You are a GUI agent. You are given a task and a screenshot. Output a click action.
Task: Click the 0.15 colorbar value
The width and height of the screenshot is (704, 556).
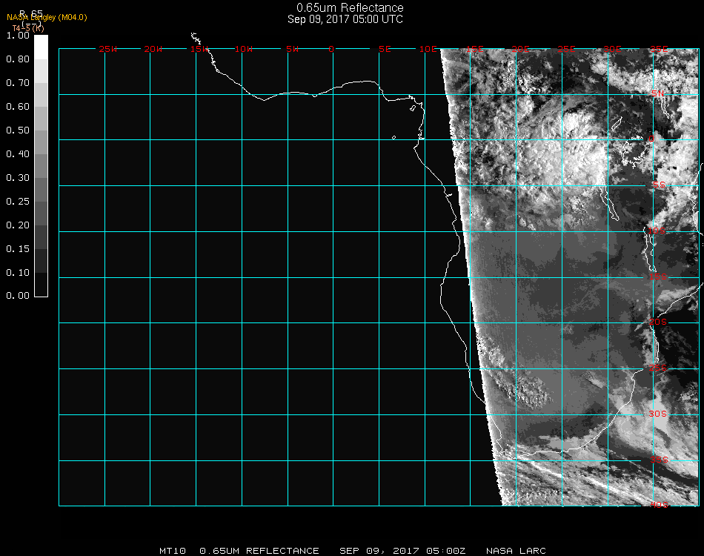[18, 249]
